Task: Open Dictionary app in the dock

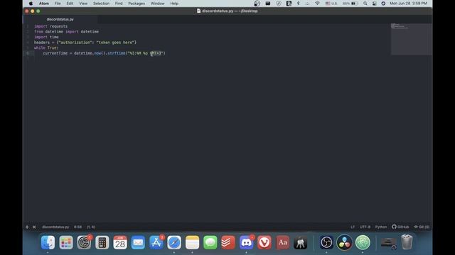Action: click(x=282, y=242)
